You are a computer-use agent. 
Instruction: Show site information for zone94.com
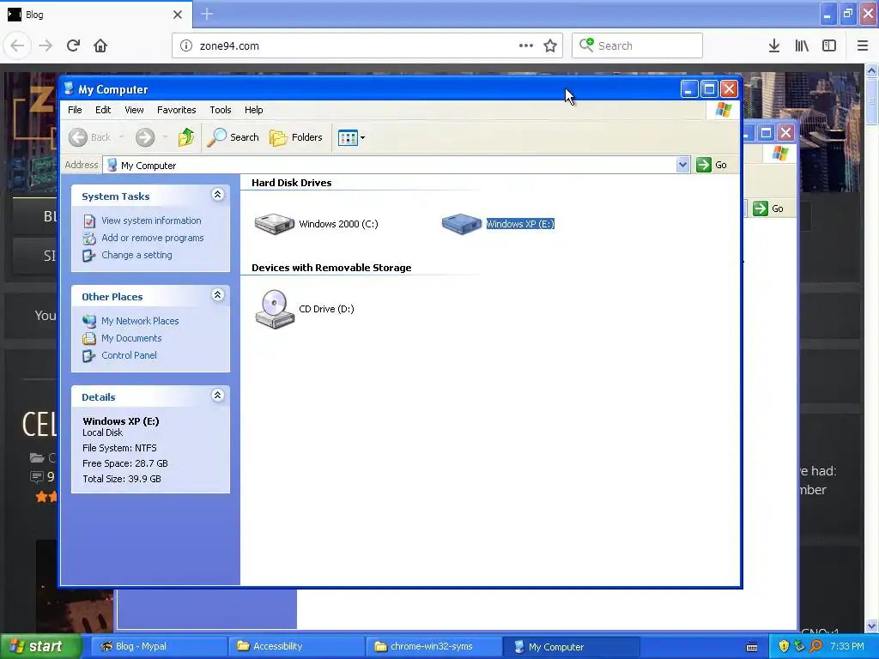(185, 46)
